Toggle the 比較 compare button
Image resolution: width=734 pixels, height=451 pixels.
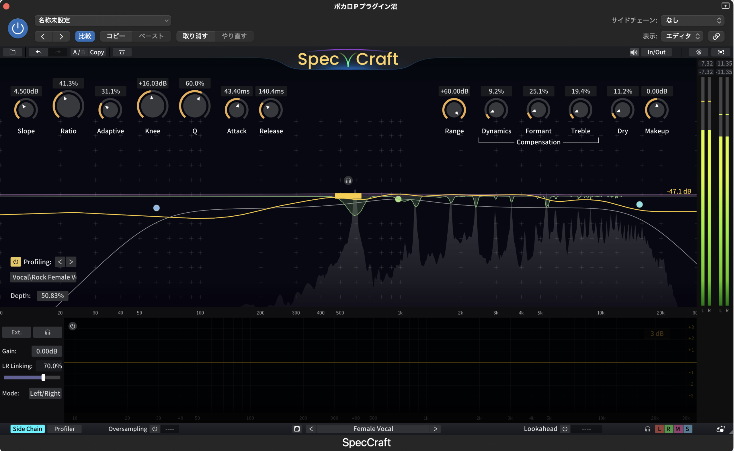pyautogui.click(x=85, y=36)
